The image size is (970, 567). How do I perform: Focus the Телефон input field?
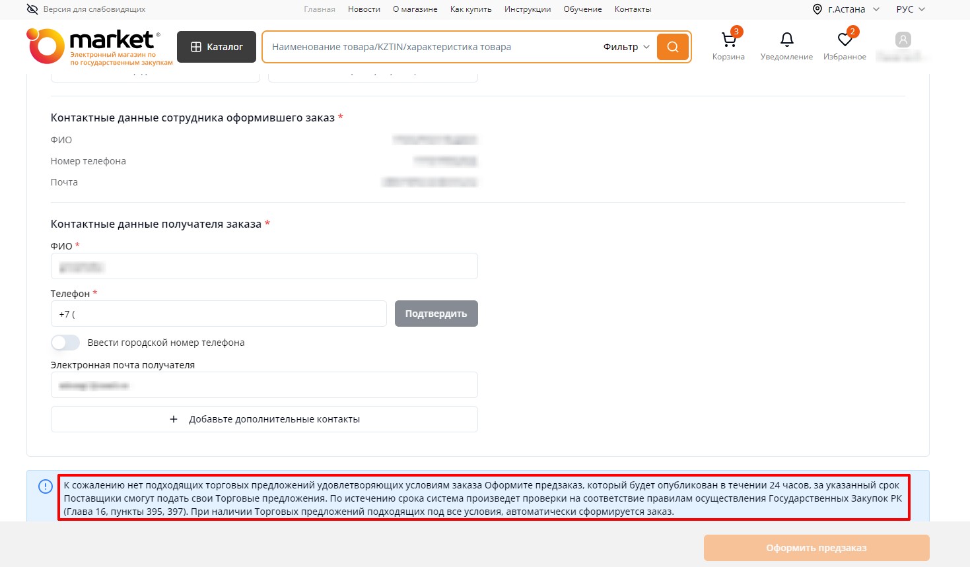point(219,314)
